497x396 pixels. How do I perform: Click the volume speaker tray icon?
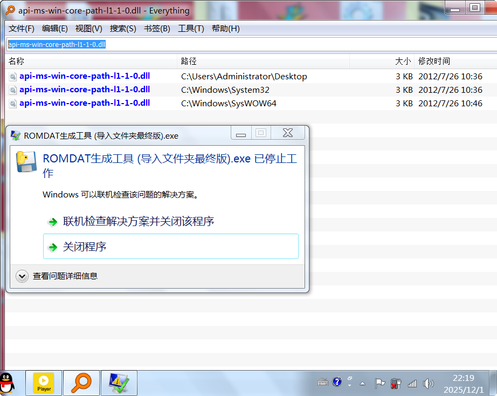[x=429, y=383]
